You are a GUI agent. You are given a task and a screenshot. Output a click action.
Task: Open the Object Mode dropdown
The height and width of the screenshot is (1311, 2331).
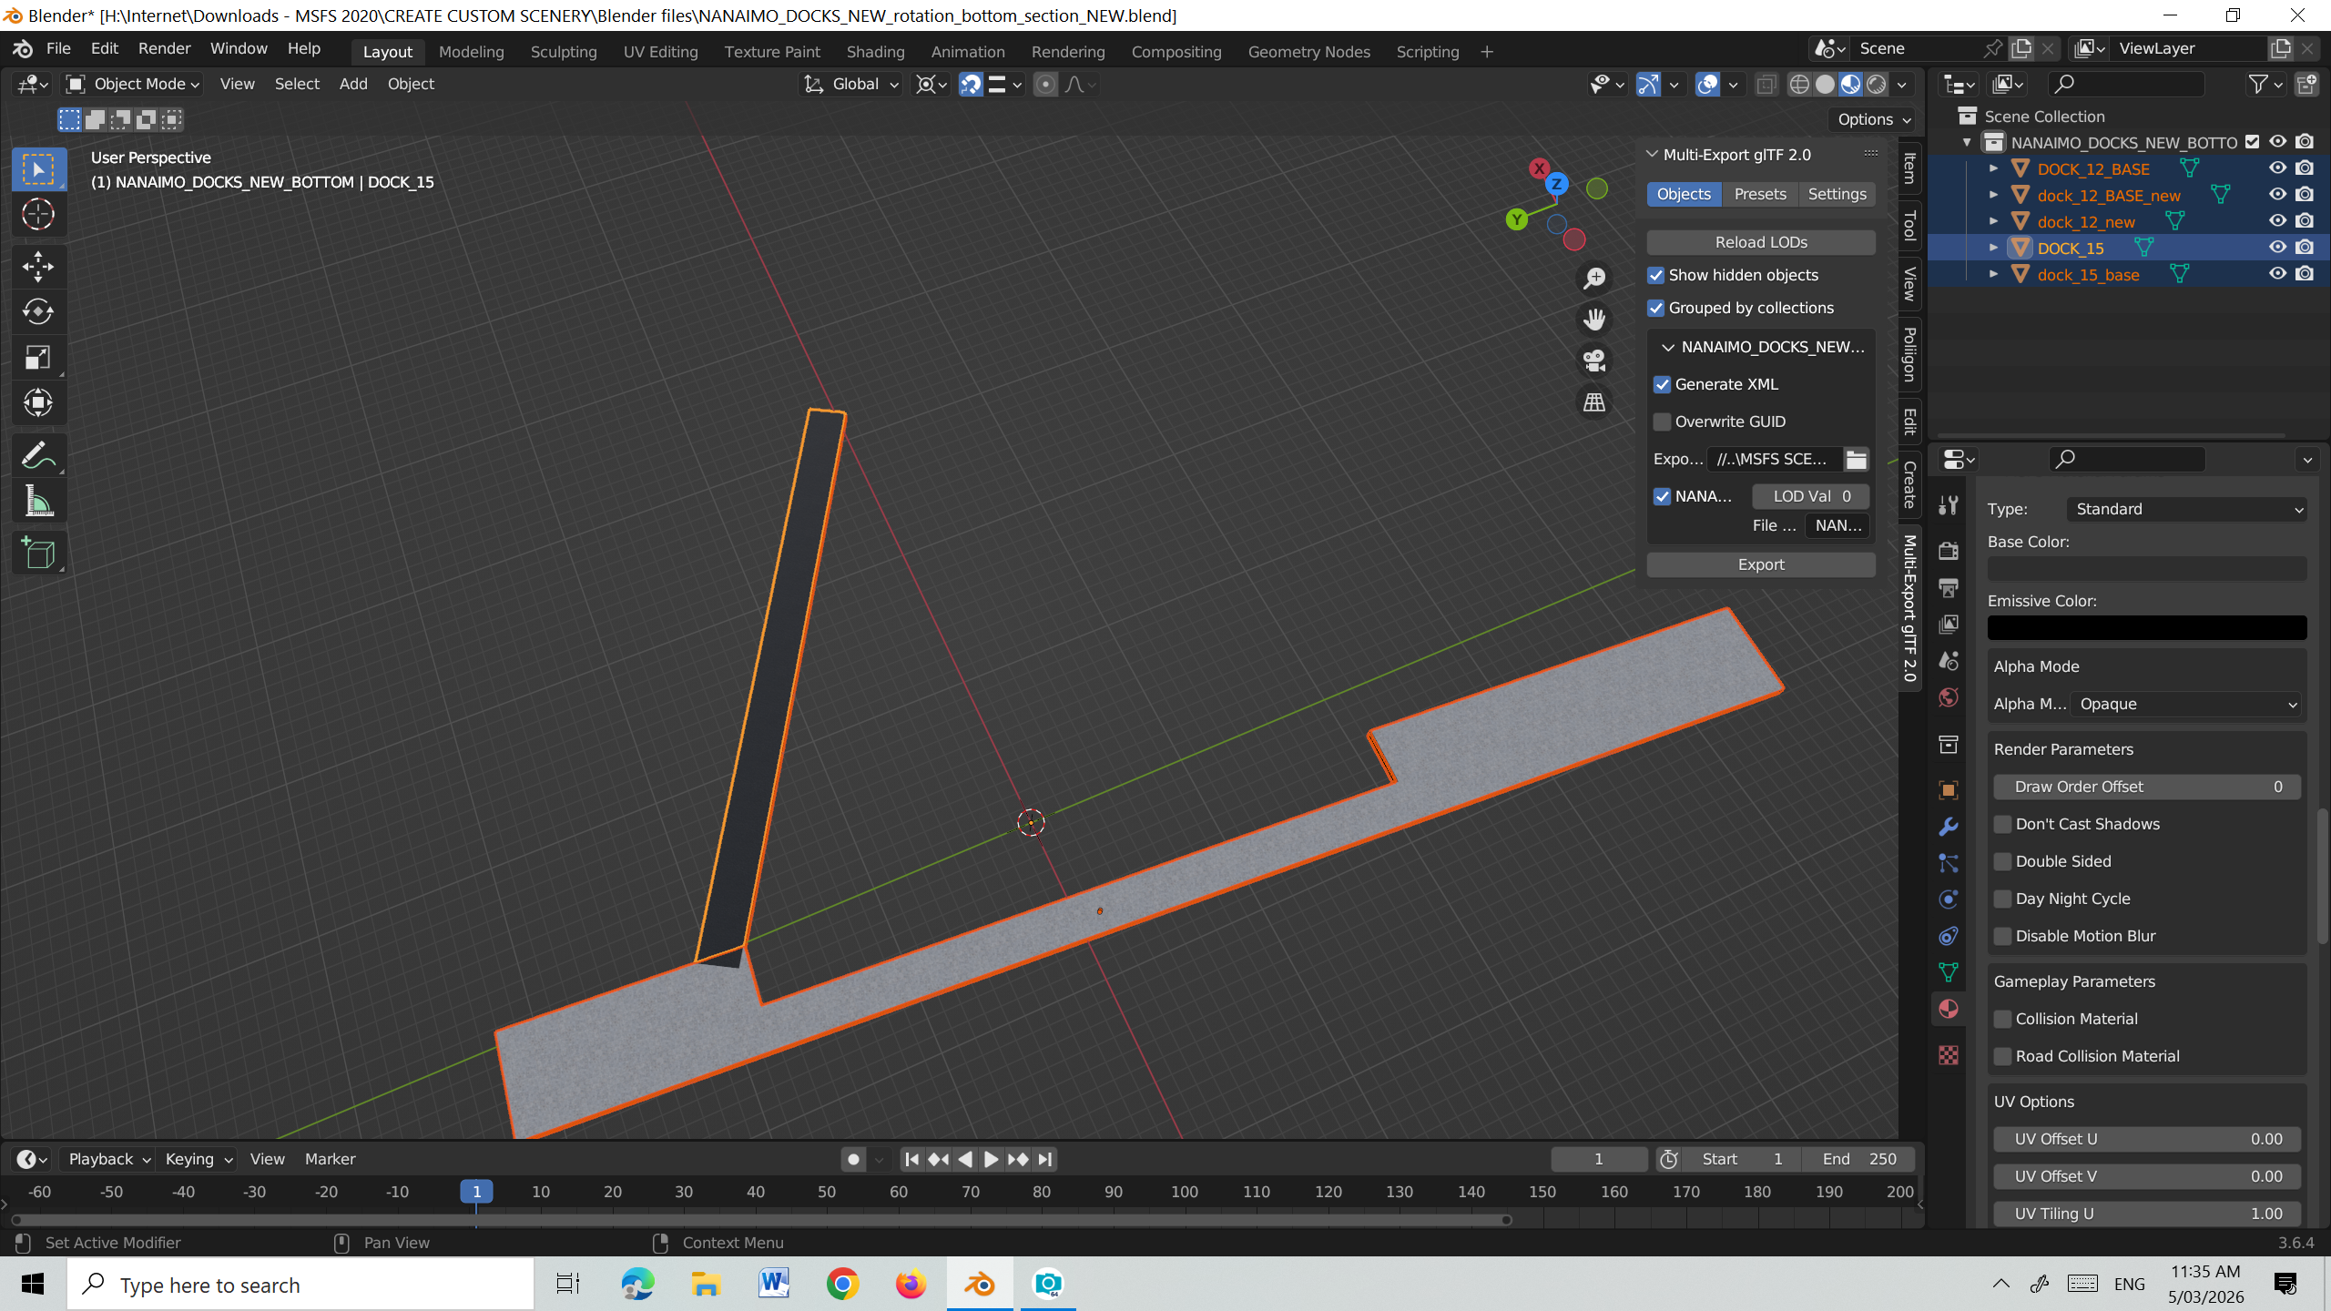[134, 85]
